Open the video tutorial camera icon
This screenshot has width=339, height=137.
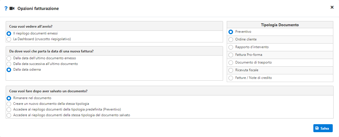coord(12,9)
